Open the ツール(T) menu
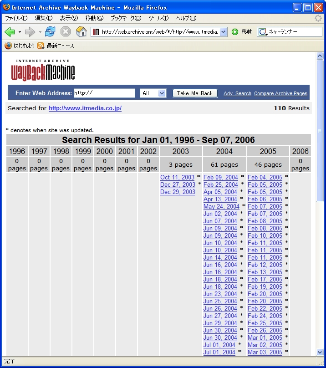This screenshot has width=326, height=368. (158, 18)
